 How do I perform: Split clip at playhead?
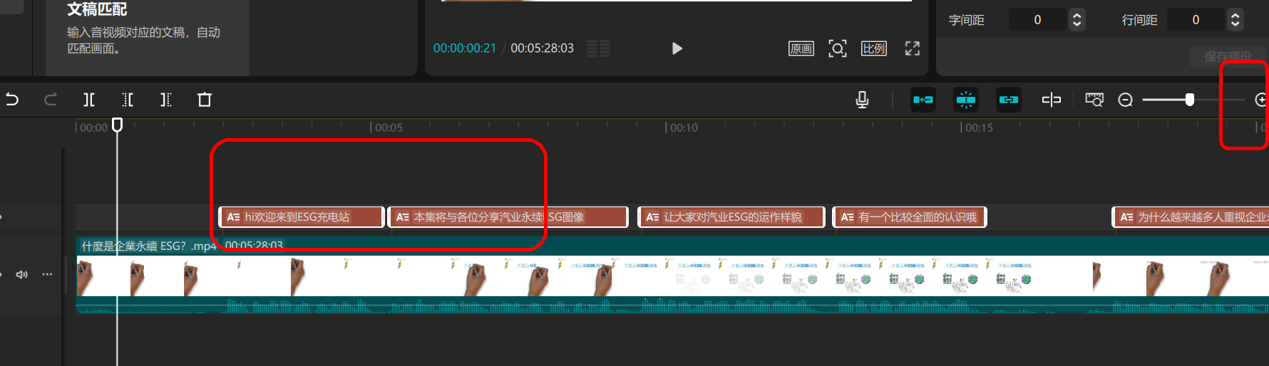[89, 100]
